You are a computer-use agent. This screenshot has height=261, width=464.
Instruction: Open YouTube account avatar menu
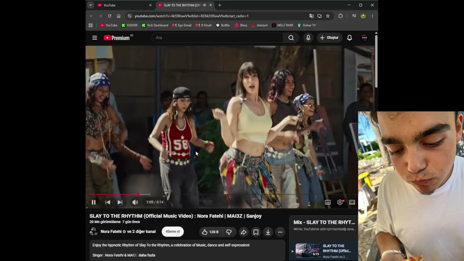click(x=364, y=38)
